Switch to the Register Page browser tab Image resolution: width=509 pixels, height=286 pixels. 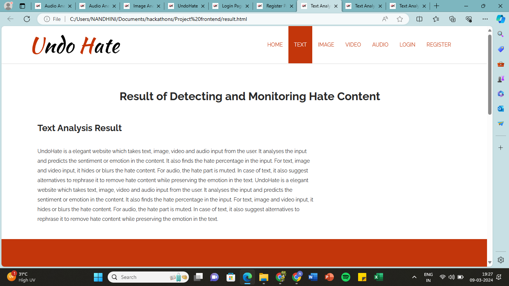(275, 6)
